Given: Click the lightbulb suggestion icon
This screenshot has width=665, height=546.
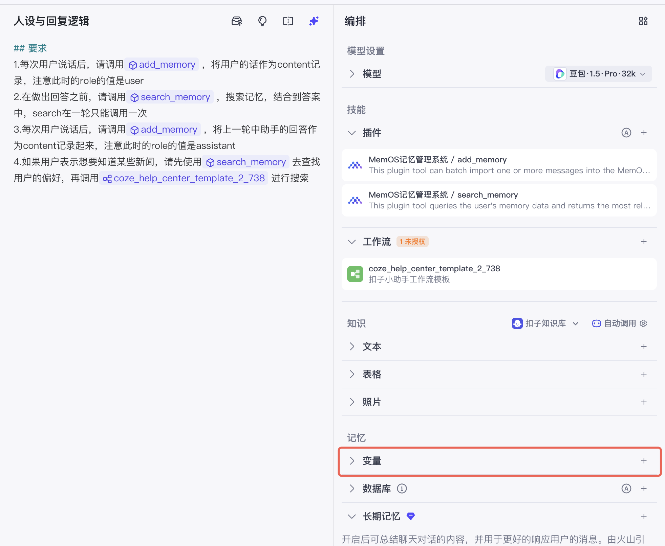Looking at the screenshot, I should (x=262, y=21).
